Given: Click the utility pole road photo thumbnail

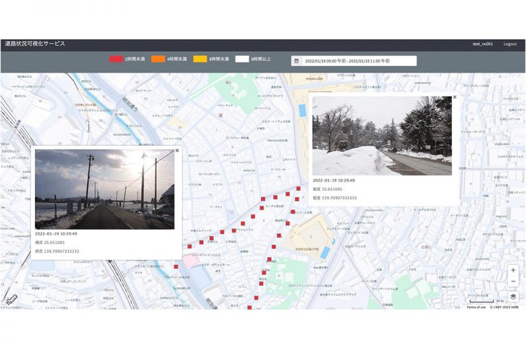Looking at the screenshot, I should (x=105, y=190).
